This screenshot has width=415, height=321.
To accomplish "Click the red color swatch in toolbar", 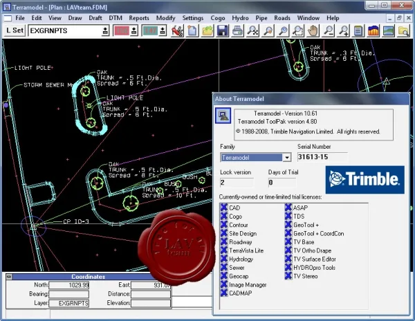I will [x=122, y=30].
